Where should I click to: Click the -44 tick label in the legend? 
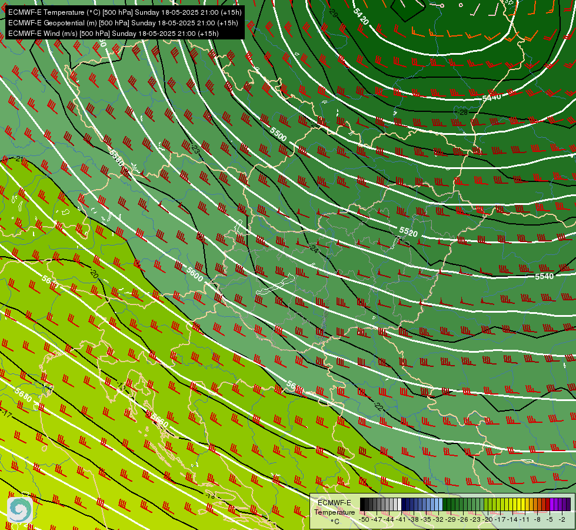(389, 519)
